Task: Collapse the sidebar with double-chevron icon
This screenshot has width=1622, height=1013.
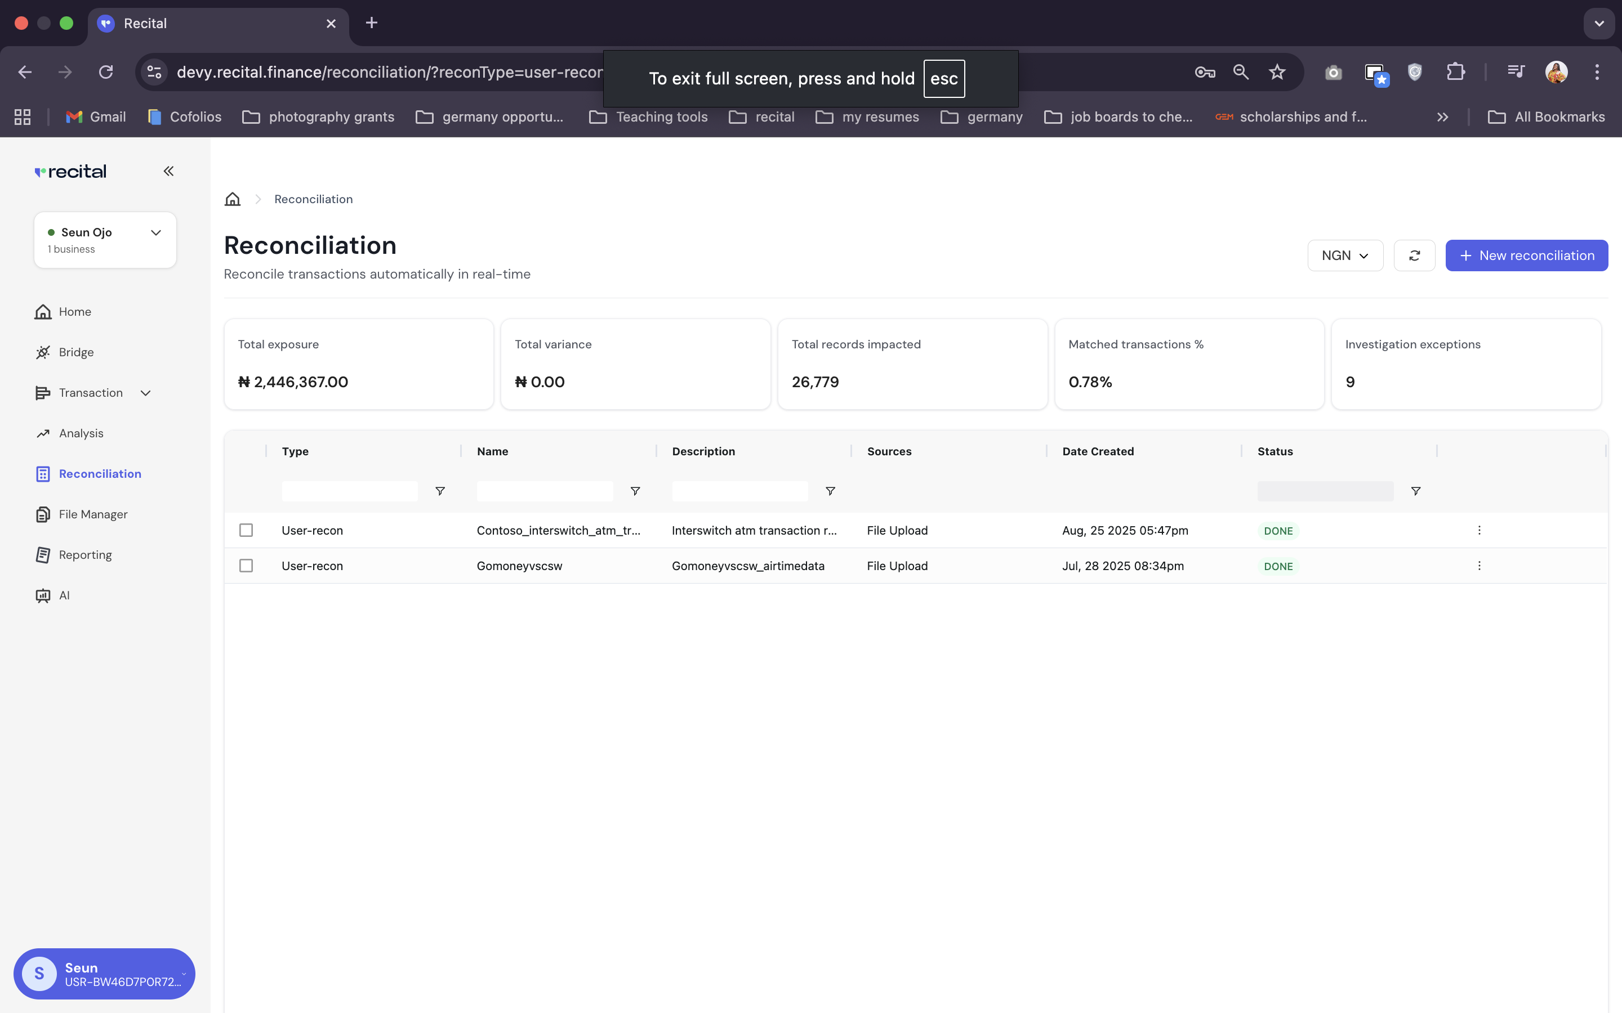Action: 168,172
